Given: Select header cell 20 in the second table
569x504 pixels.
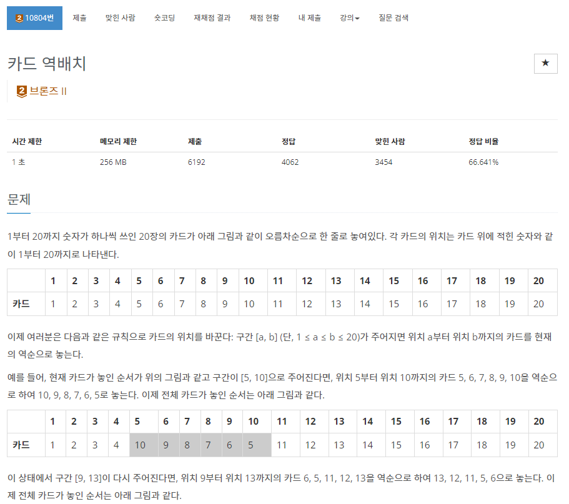Looking at the screenshot, I should tap(543, 422).
